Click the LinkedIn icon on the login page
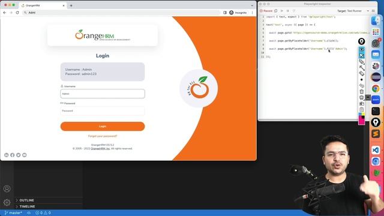 pos(7,155)
